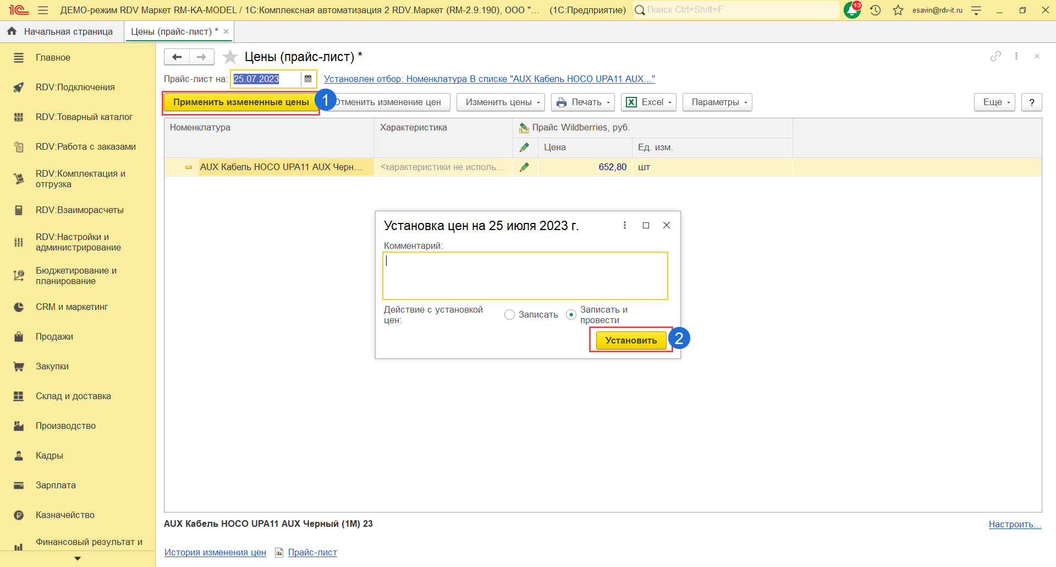Collapse the AUX Кабель row group

(189, 167)
